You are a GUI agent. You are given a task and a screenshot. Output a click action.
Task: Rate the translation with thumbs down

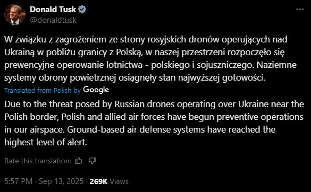tap(93, 161)
